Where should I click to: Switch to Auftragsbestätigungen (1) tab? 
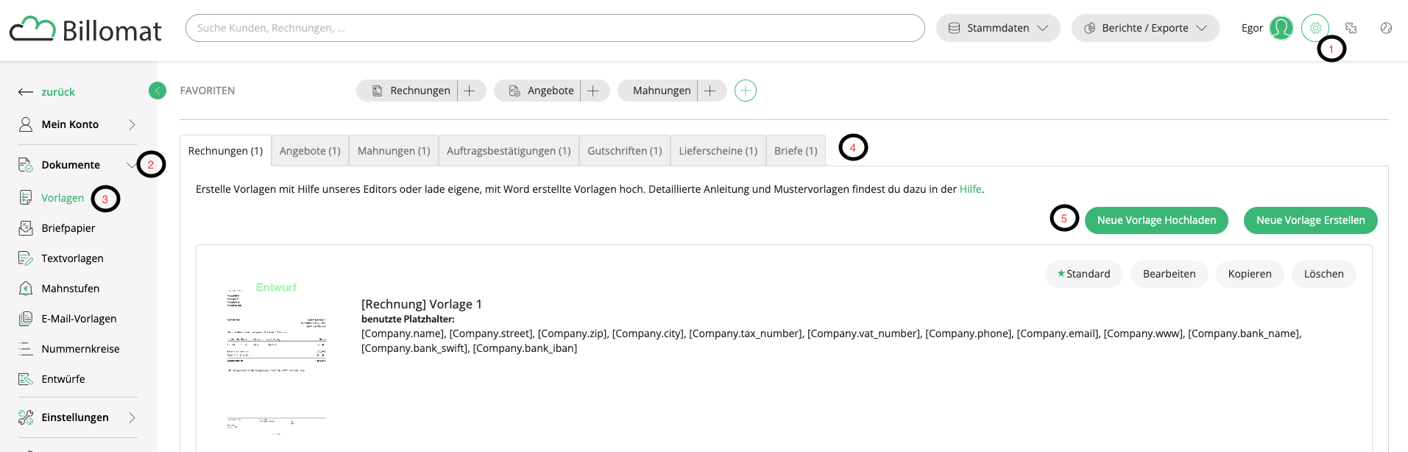coord(509,151)
